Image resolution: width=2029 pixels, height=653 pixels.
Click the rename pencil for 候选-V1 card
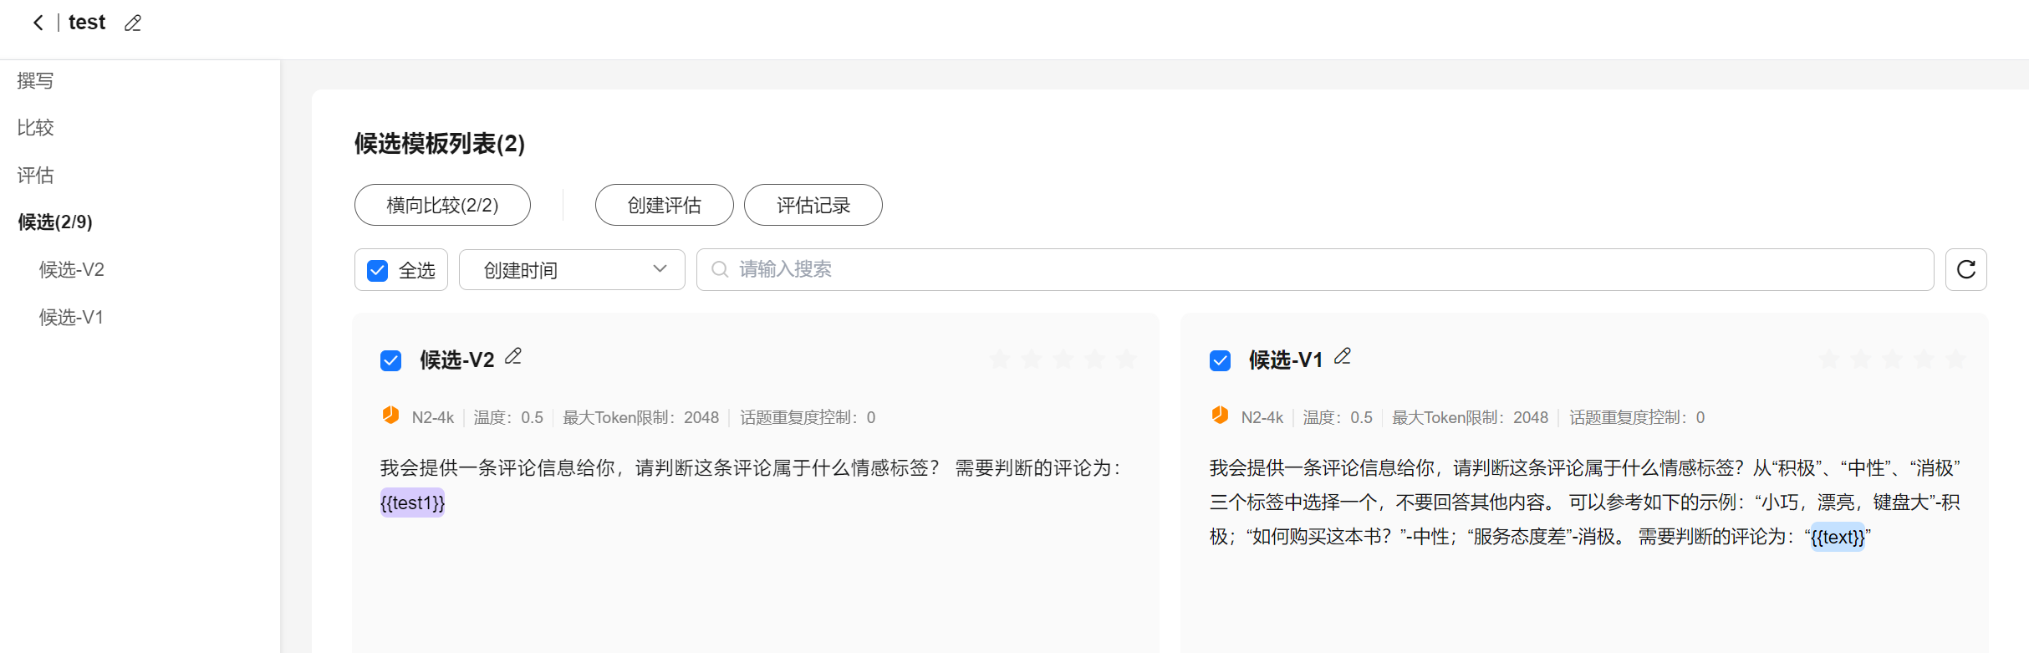pyautogui.click(x=1343, y=357)
